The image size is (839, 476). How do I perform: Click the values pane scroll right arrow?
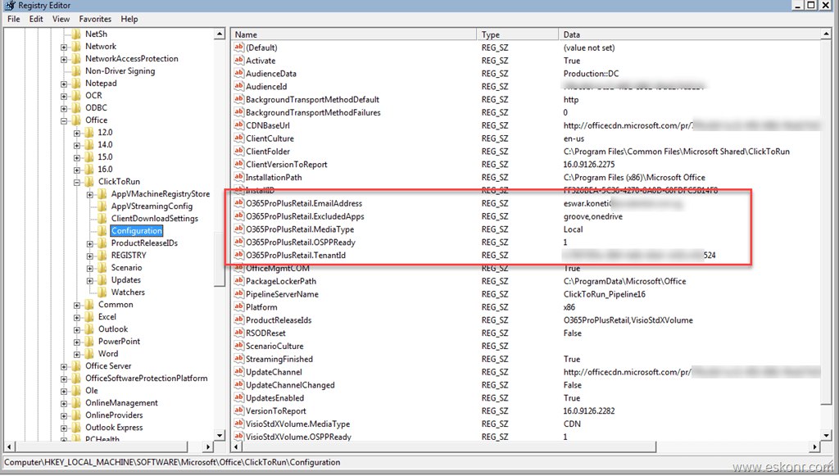point(814,447)
